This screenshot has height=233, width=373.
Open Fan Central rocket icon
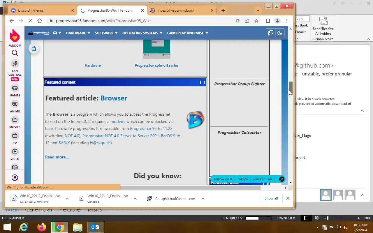(15, 63)
